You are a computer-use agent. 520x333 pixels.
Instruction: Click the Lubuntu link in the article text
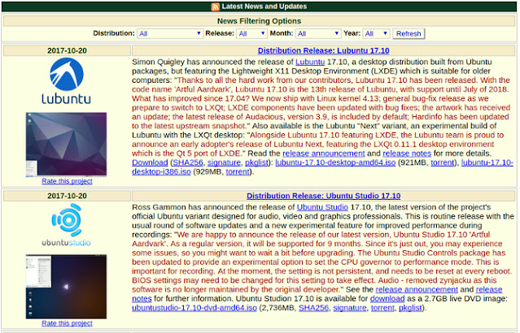point(310,62)
